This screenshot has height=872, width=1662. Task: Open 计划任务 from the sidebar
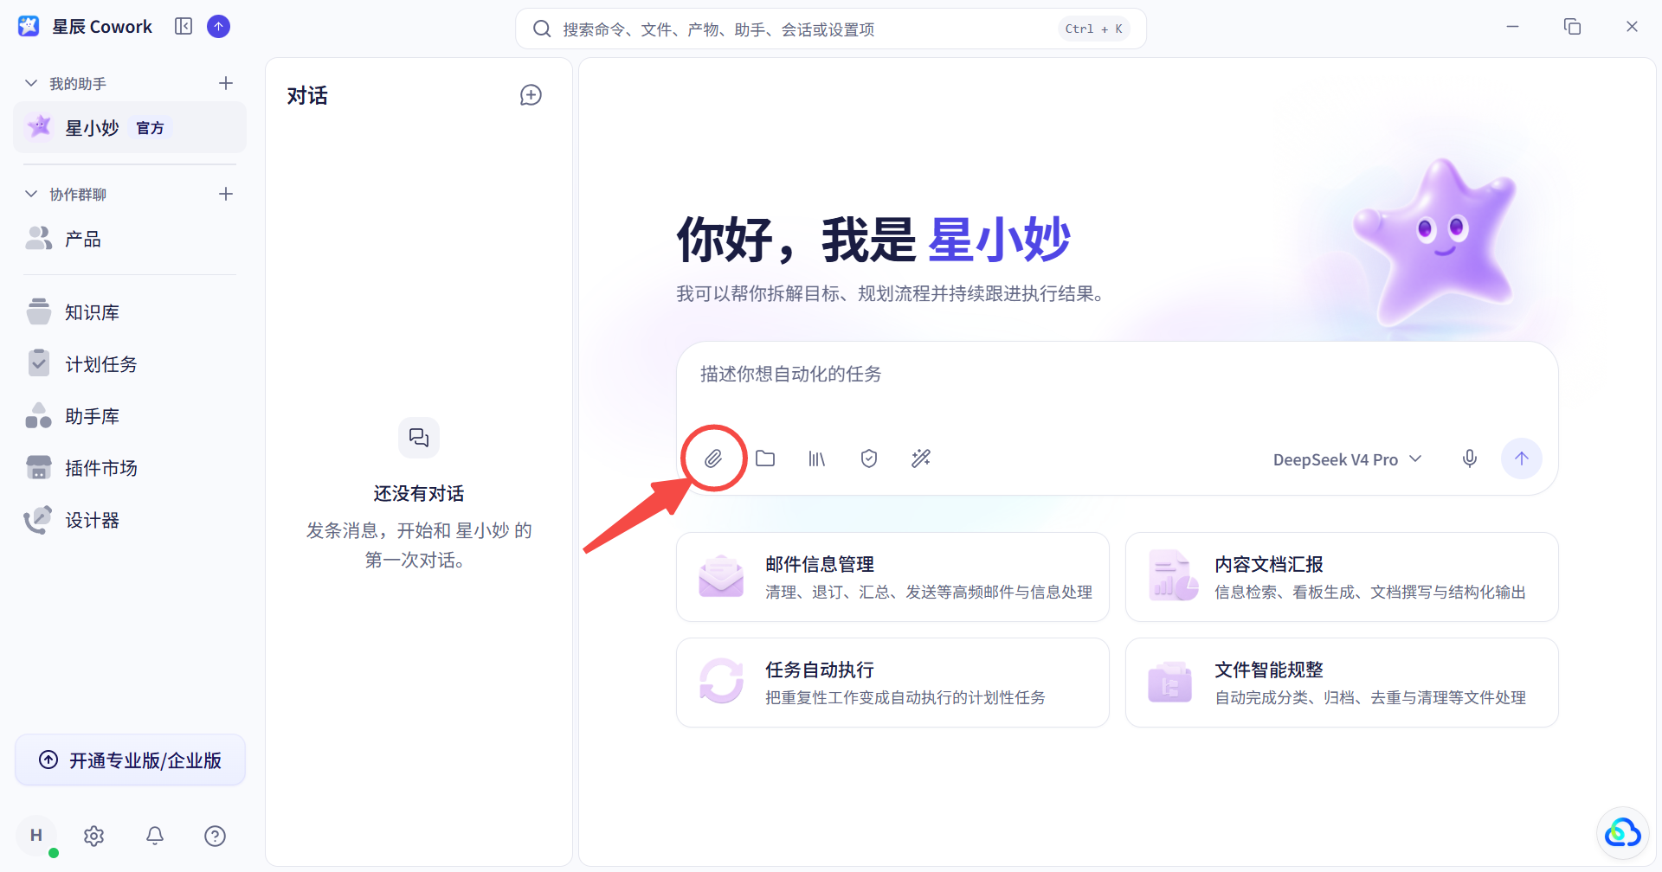(130, 364)
